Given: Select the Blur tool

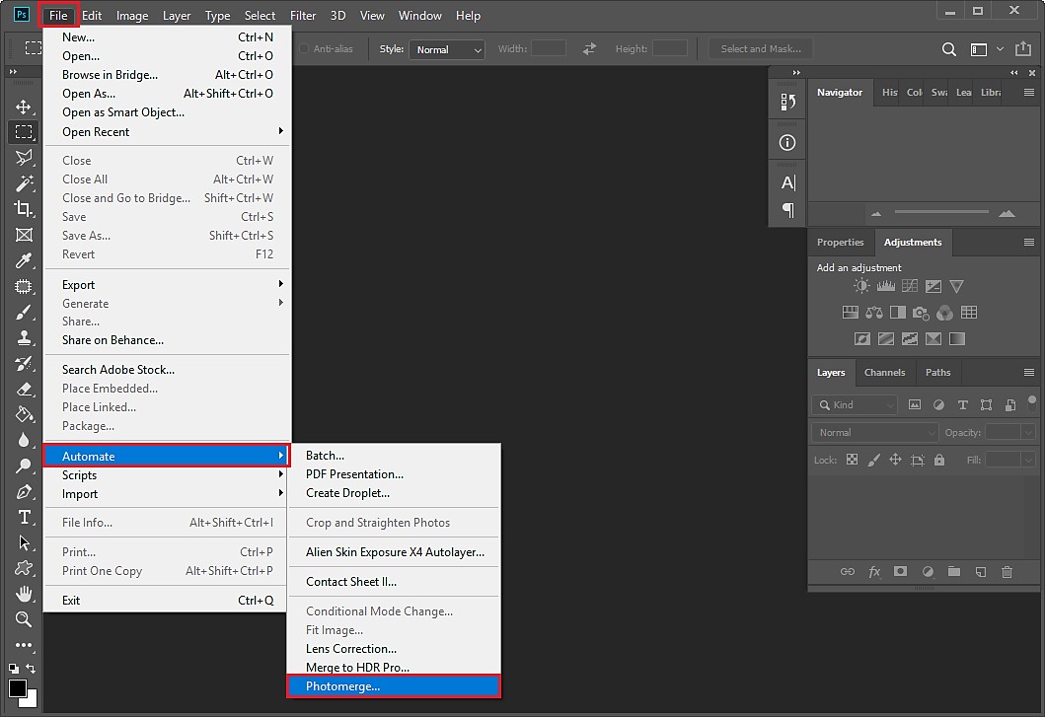Looking at the screenshot, I should point(24,440).
